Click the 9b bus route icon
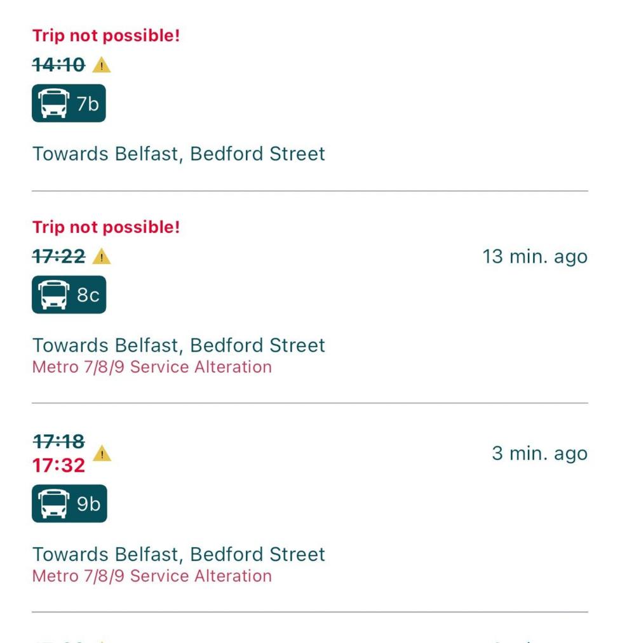620x643 pixels. pos(69,504)
